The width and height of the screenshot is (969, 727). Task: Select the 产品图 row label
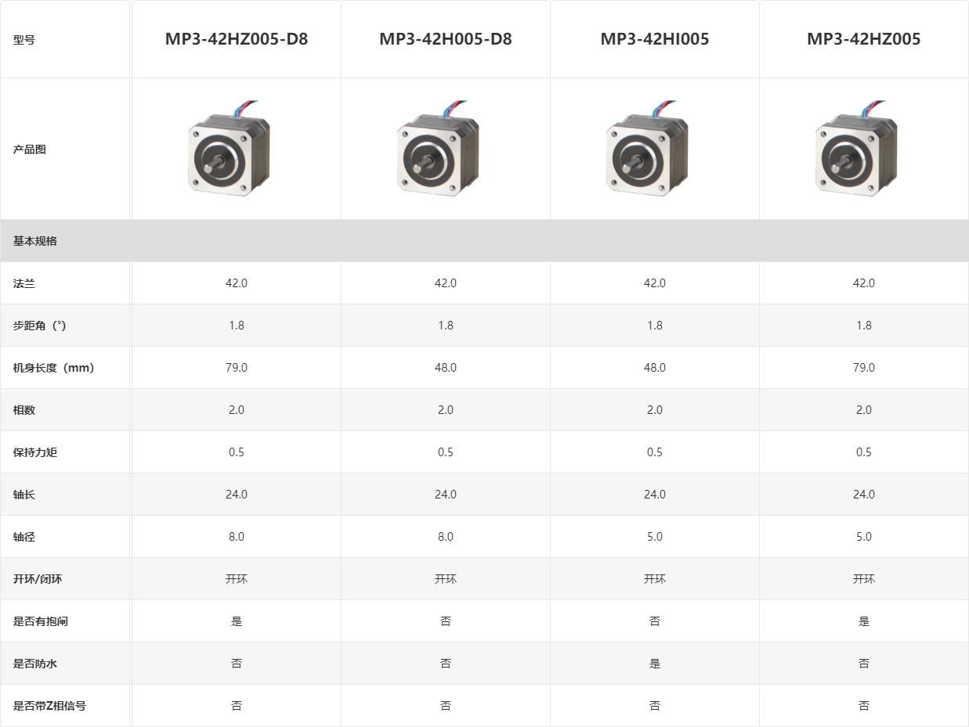pyautogui.click(x=29, y=149)
